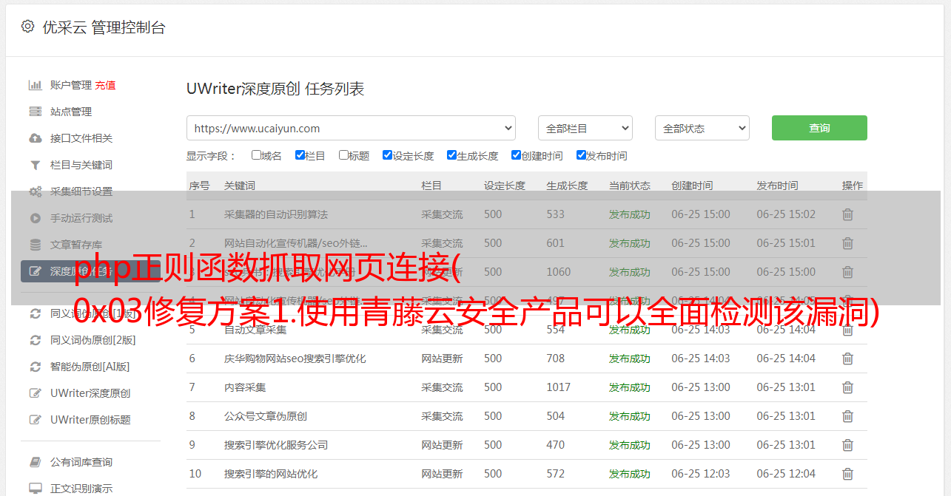Open UWriter原创标题 menu item
The height and width of the screenshot is (496, 951).
[x=90, y=420]
